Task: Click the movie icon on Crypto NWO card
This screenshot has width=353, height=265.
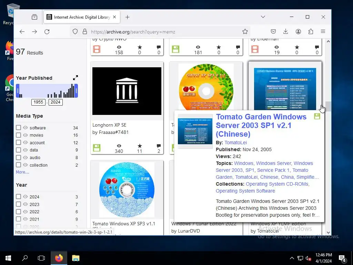Action: coord(97,49)
